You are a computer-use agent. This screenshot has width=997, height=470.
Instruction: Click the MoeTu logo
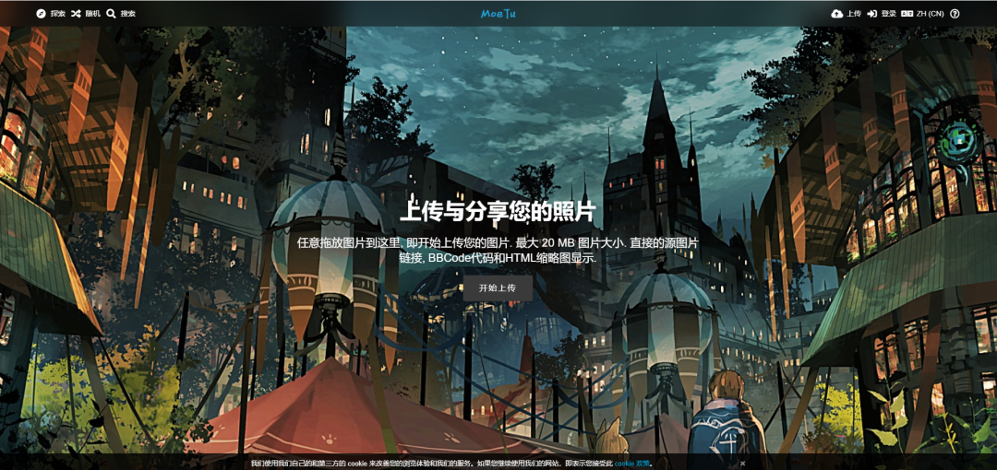coord(498,13)
